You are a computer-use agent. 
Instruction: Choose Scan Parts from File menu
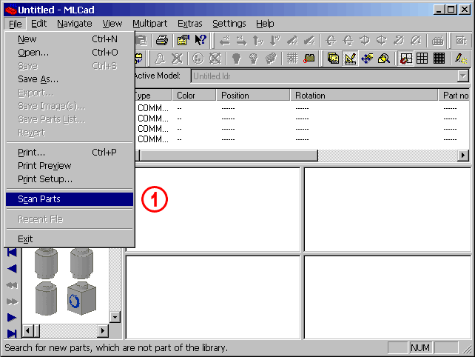coord(70,199)
